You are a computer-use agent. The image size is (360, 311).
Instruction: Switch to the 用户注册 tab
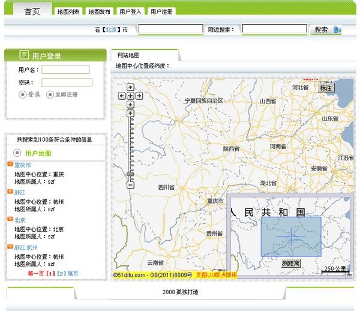point(162,11)
